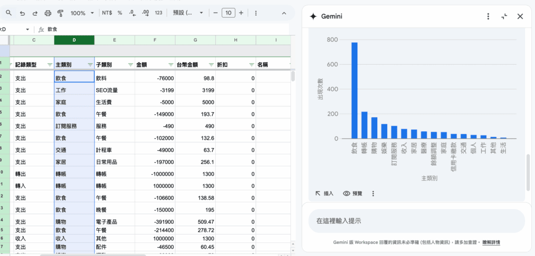
Task: Select column E header
Action: [x=114, y=40]
